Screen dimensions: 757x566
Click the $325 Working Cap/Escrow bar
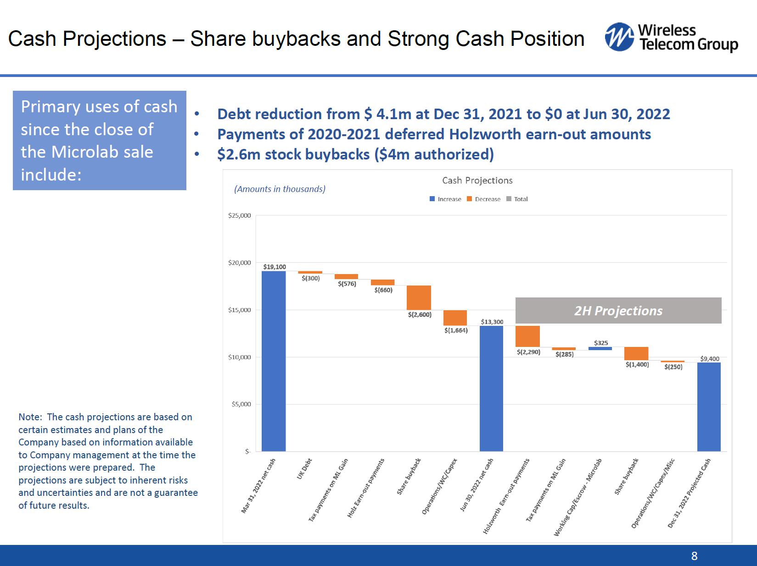pyautogui.click(x=600, y=348)
